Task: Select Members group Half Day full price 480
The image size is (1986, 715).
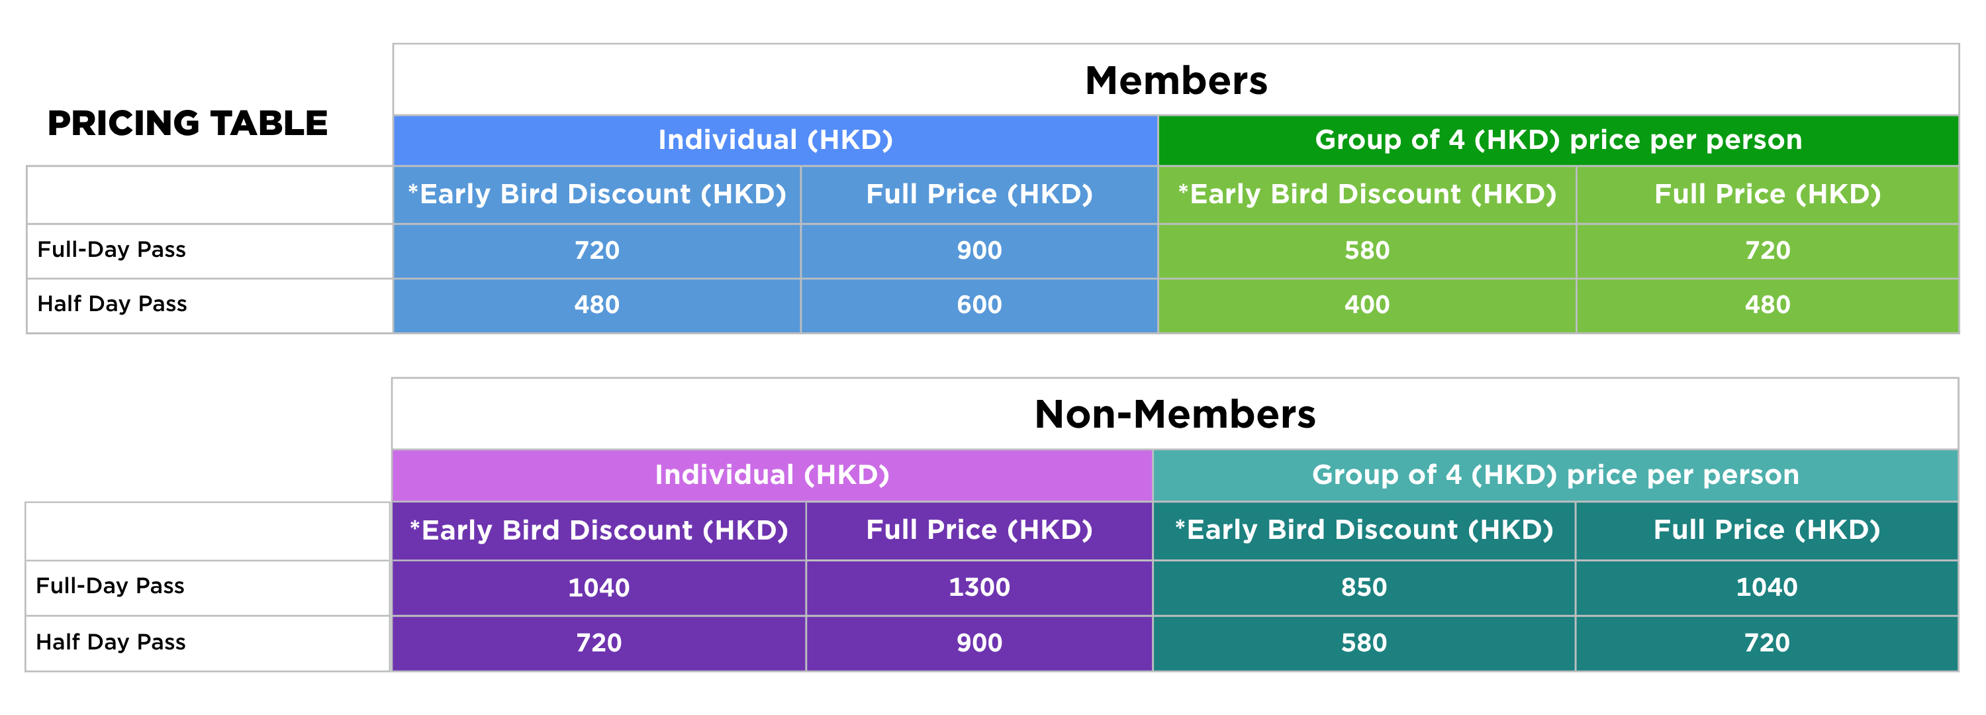Action: 1767,305
